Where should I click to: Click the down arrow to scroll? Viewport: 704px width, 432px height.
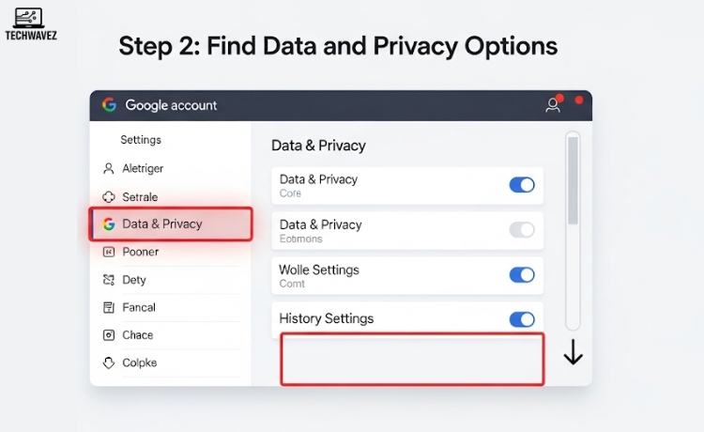[573, 352]
